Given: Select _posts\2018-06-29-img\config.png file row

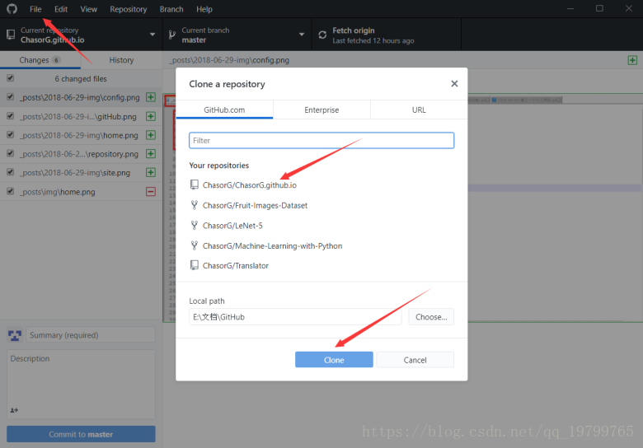Looking at the screenshot, I should [81, 97].
